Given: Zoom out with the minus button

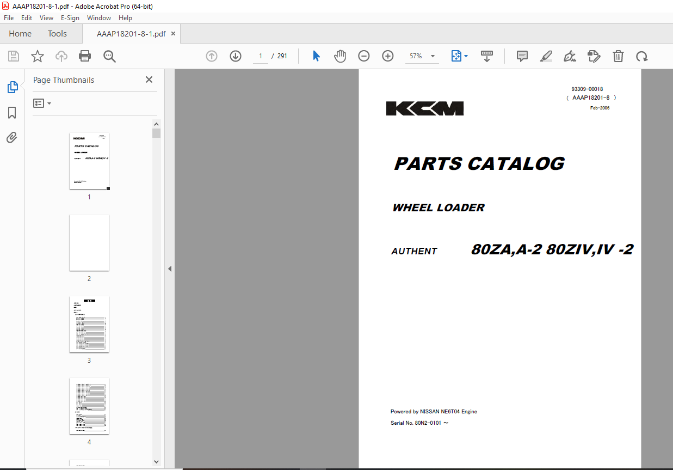Looking at the screenshot, I should pos(364,56).
